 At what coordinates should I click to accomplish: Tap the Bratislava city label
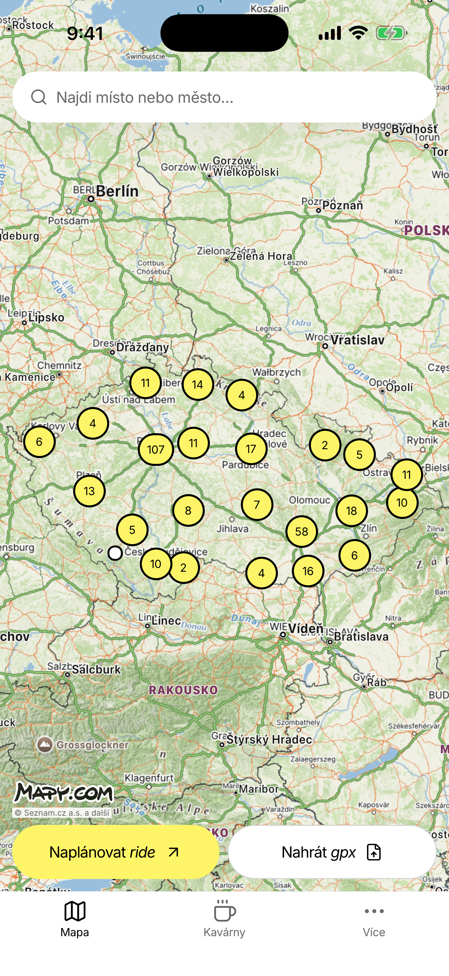361,636
